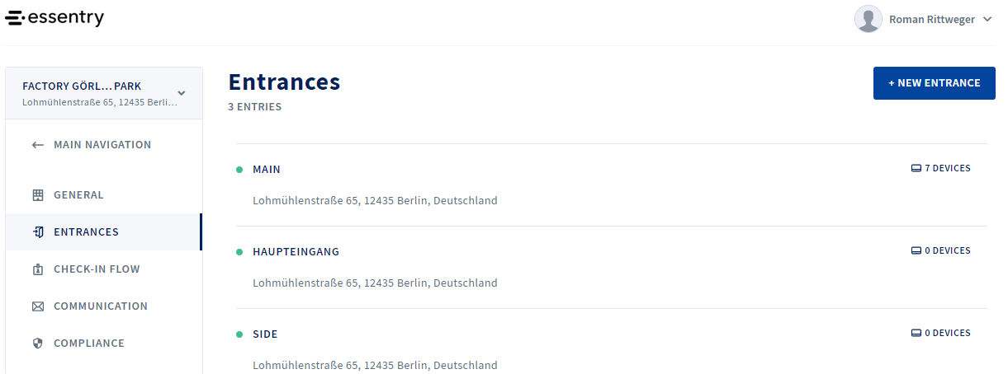Click the back arrow beside Main Navigation

click(x=37, y=145)
